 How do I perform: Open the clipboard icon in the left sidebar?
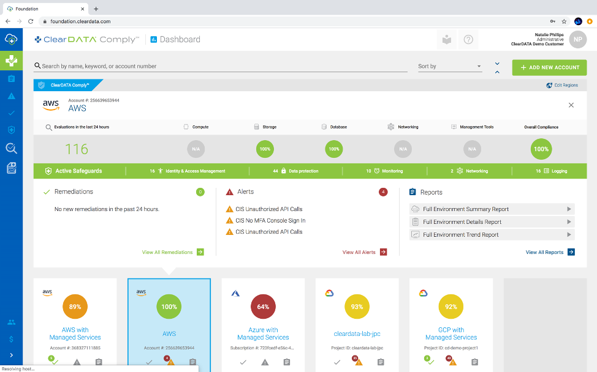point(12,79)
